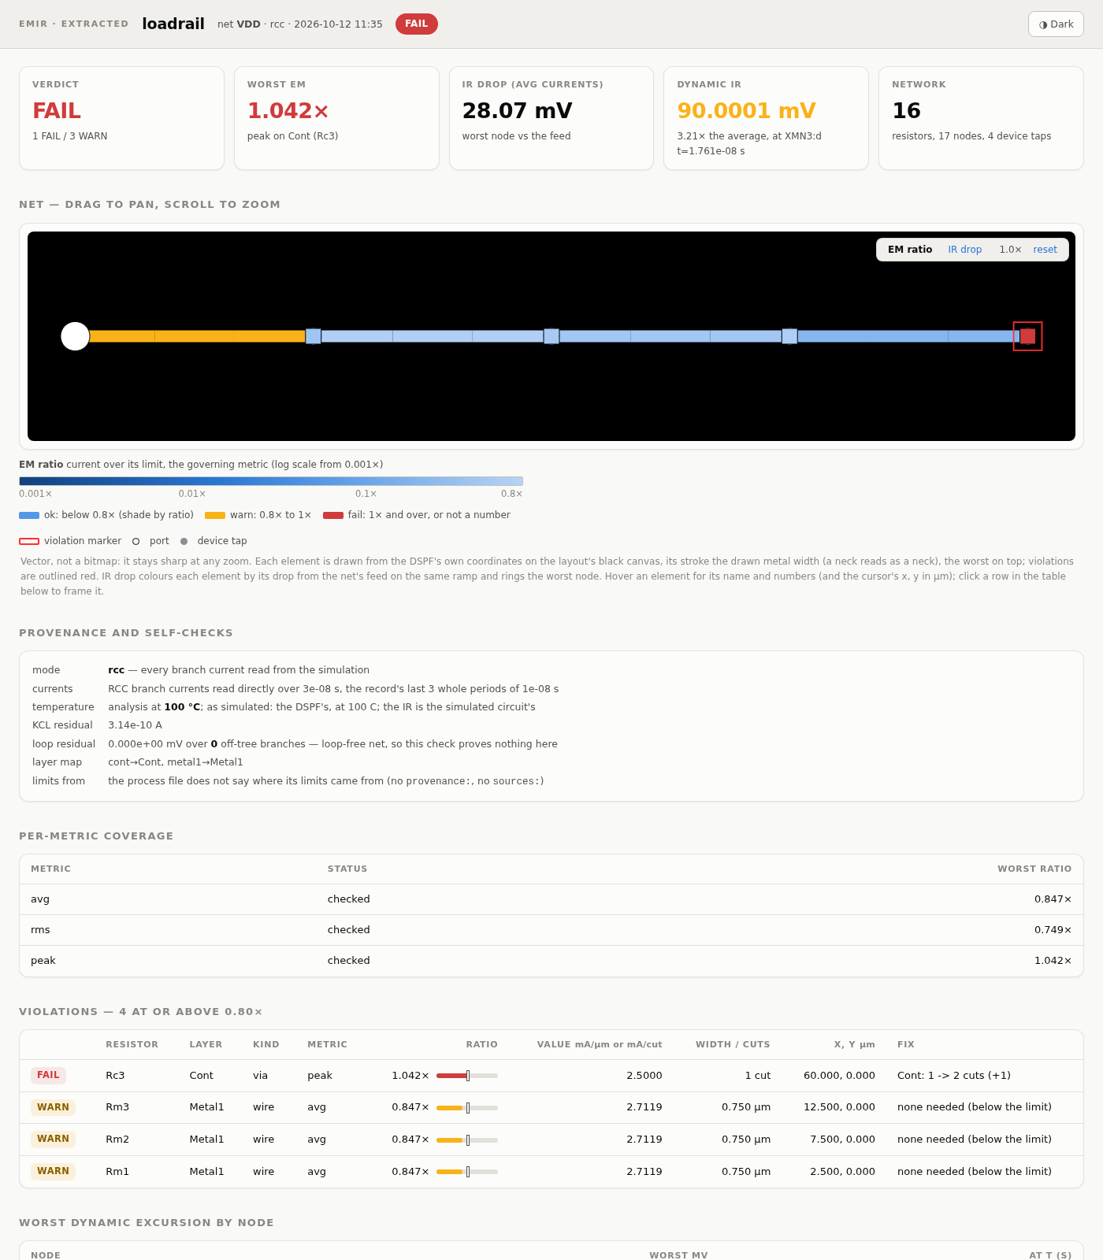The image size is (1103, 1260).
Task: Click the avg metric coverage row
Action: (551, 899)
